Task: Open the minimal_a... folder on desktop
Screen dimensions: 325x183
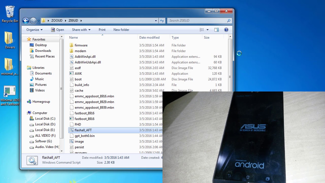Action: coord(10,67)
